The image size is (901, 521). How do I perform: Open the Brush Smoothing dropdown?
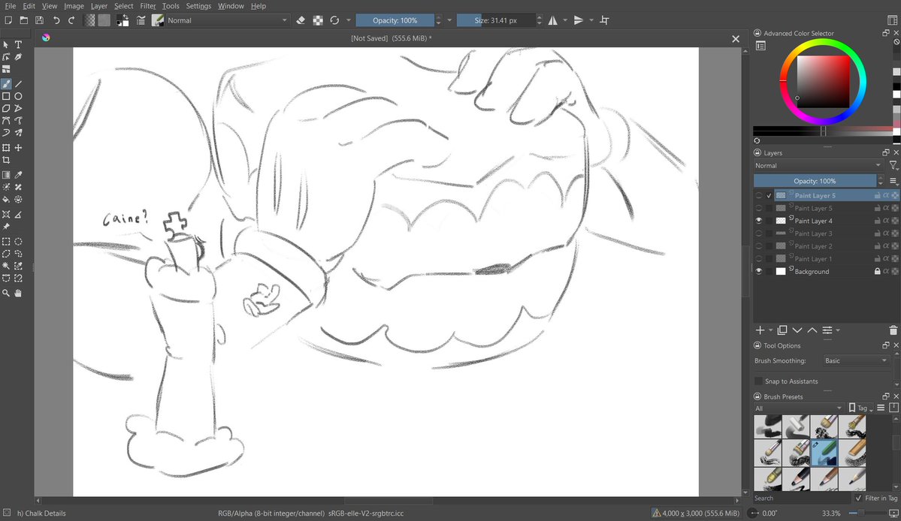tap(856, 360)
